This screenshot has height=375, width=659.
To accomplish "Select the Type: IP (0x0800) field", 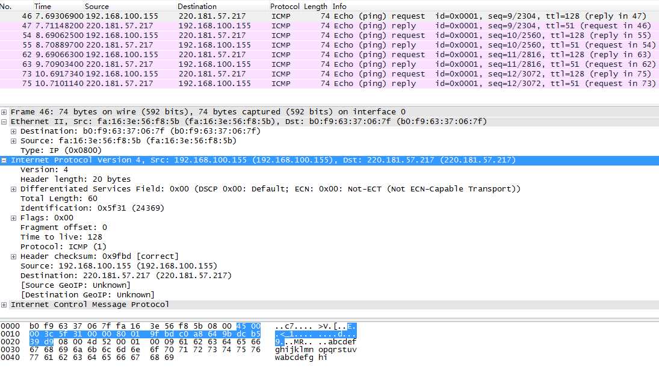I will (61, 150).
